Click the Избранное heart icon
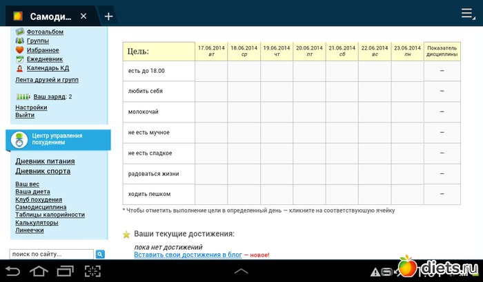Screen dimensions: 483x282 20,50
